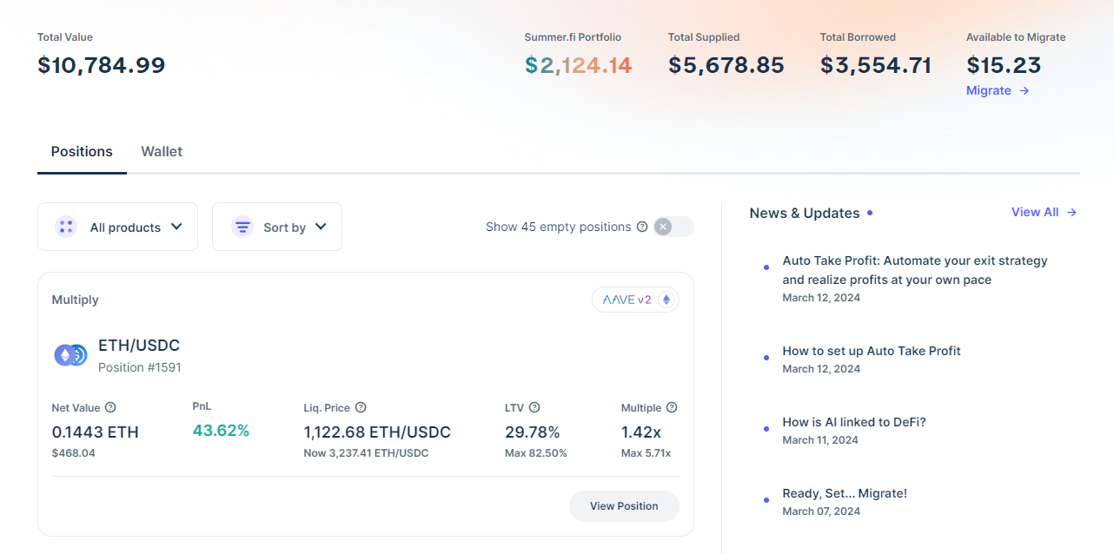Switch to the Wallet tab
Viewport: 1114px width, 554px height.
point(162,151)
